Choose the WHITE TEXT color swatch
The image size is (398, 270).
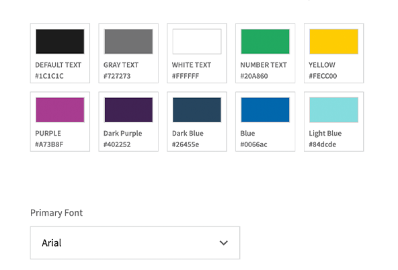click(x=197, y=42)
